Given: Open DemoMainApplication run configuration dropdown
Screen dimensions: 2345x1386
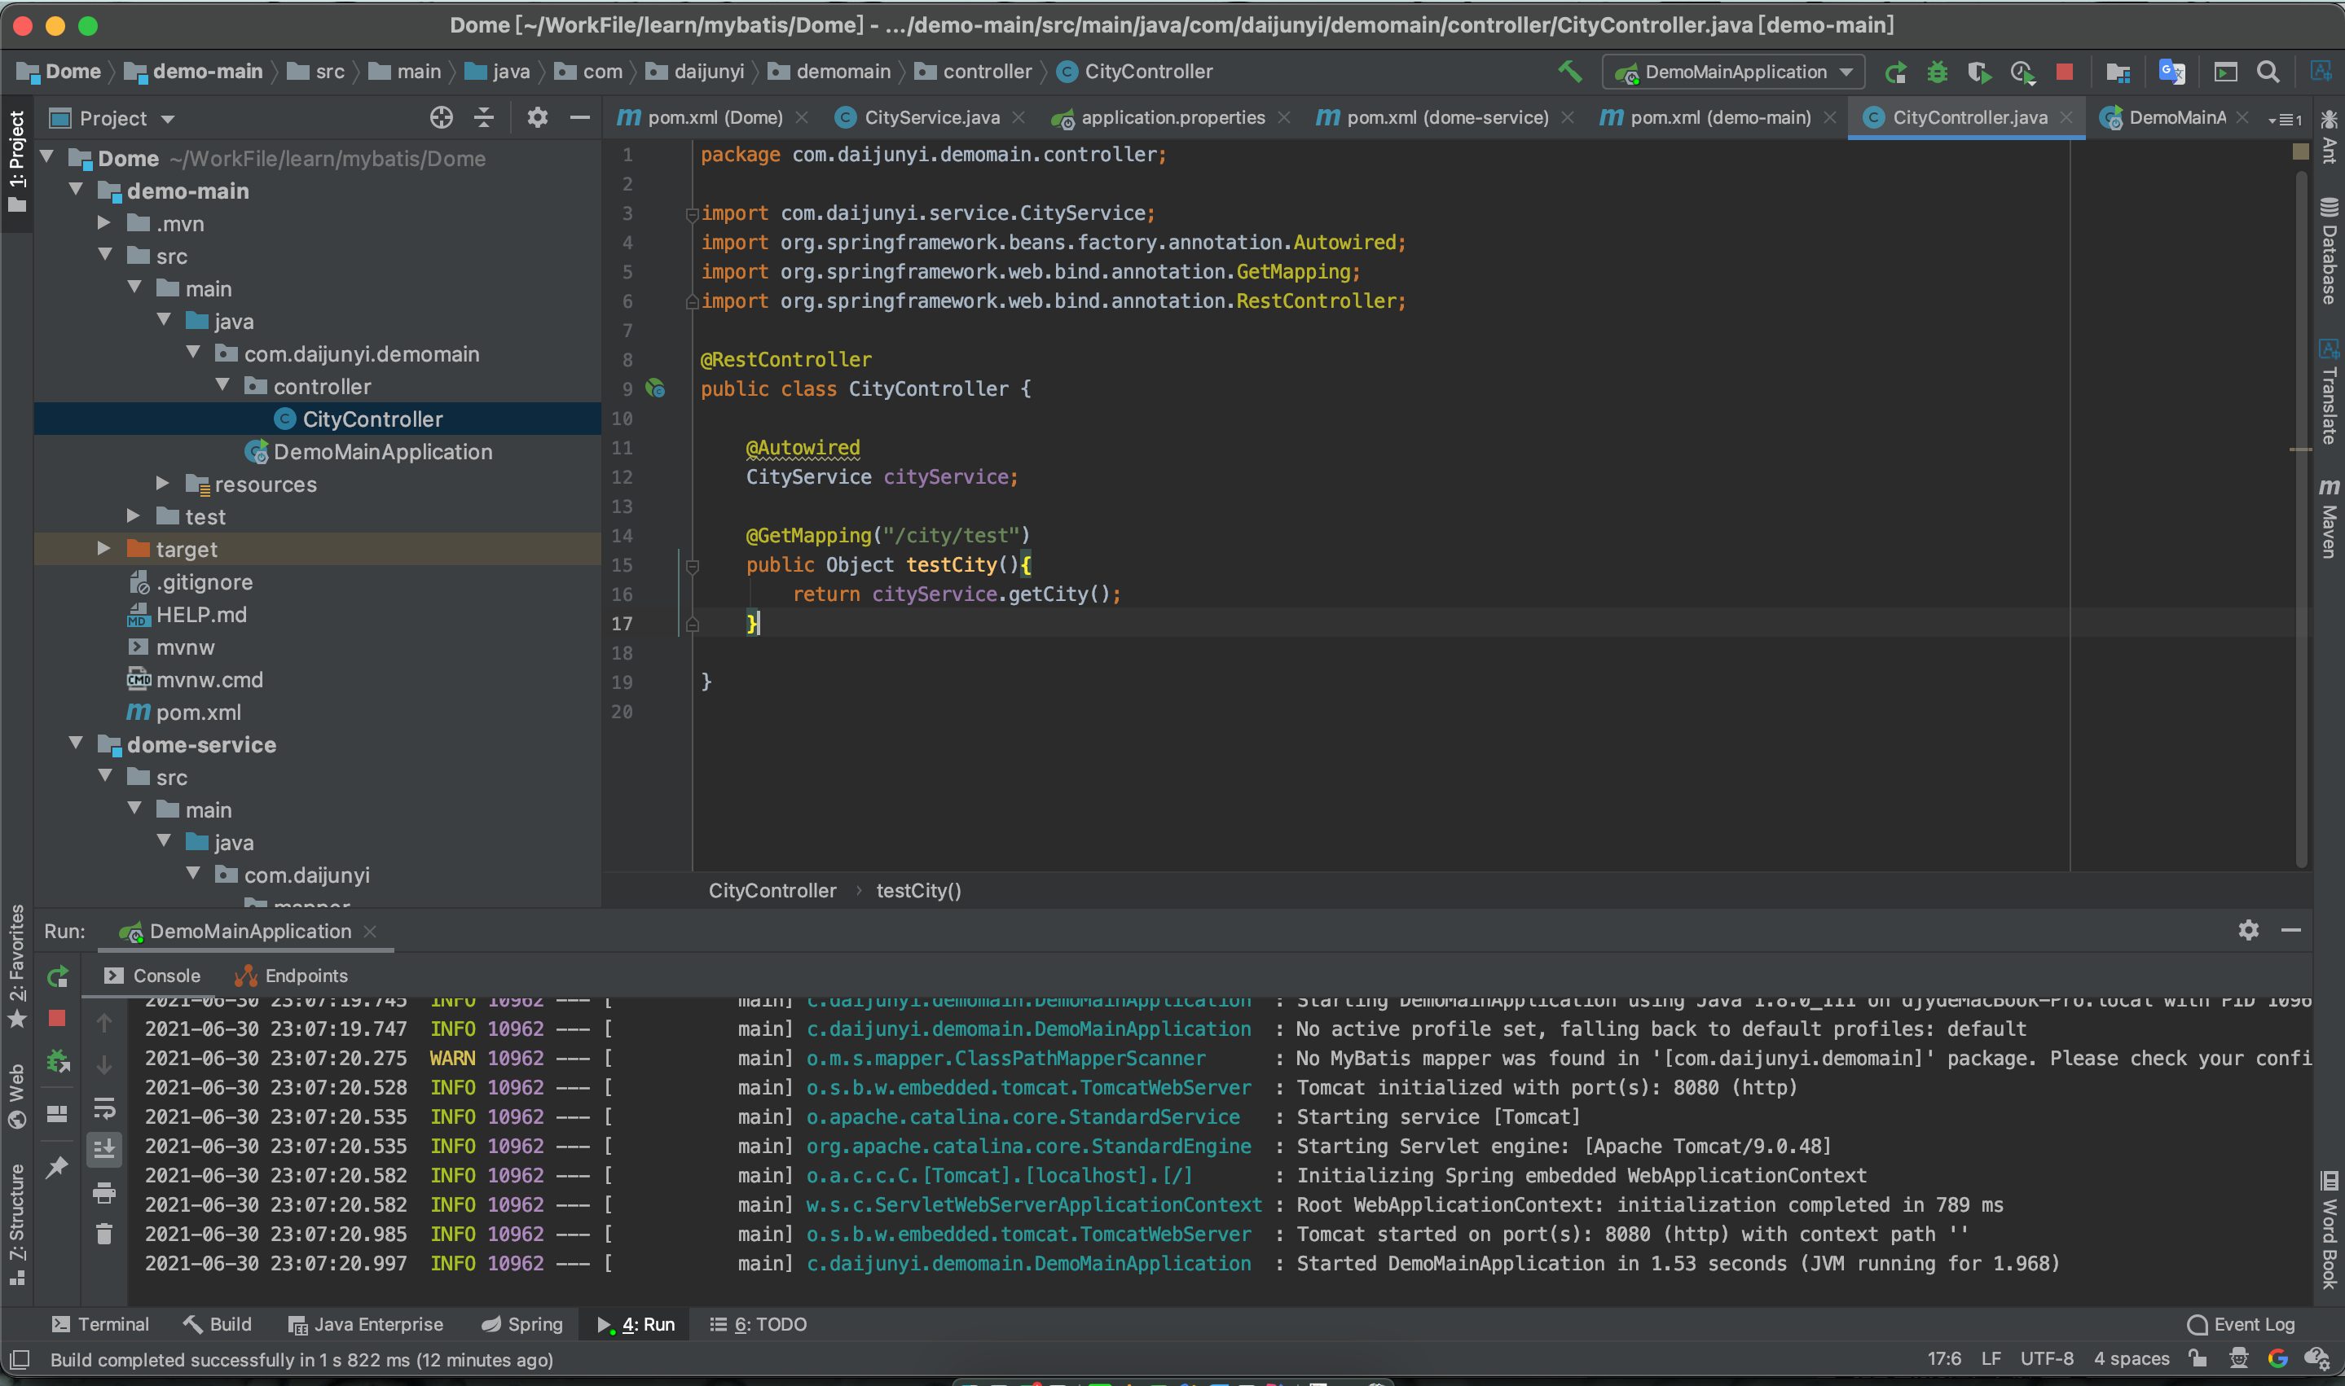Looking at the screenshot, I should coord(1734,72).
